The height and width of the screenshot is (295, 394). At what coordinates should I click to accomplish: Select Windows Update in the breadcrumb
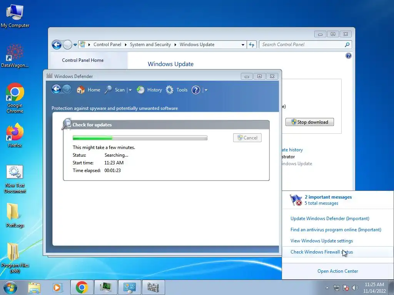(197, 45)
